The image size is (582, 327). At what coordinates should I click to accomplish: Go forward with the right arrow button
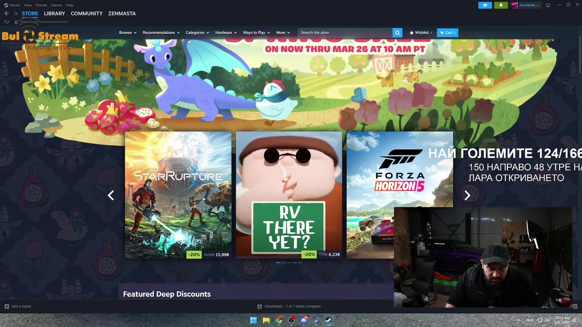point(15,14)
